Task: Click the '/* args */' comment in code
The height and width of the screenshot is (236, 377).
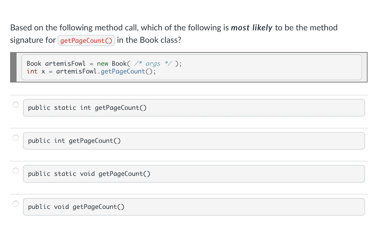Action: 153,63
